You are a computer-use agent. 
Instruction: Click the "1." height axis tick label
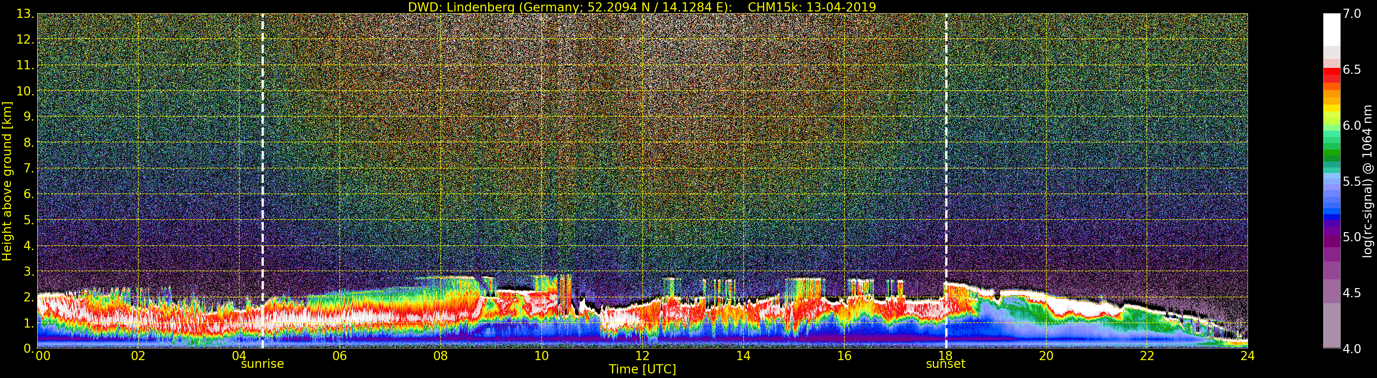tap(29, 323)
